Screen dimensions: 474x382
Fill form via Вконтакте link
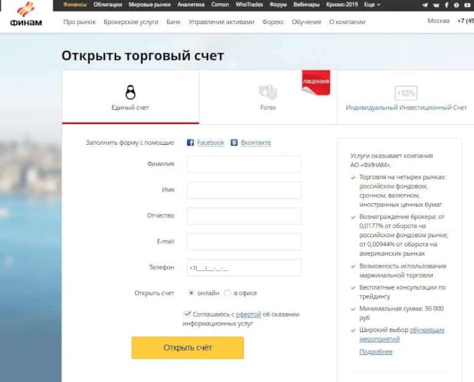pos(256,142)
